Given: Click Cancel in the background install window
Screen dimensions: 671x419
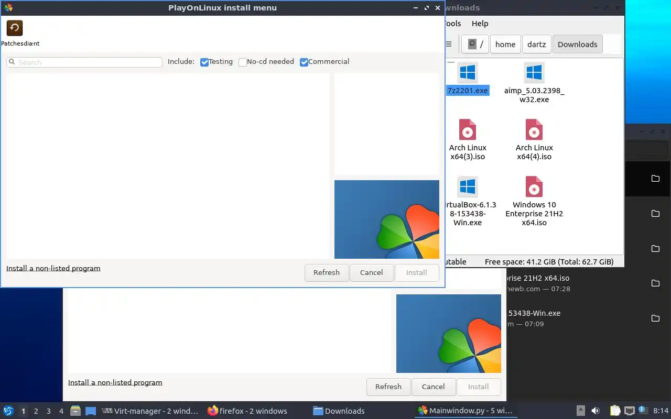Looking at the screenshot, I should click(434, 387).
